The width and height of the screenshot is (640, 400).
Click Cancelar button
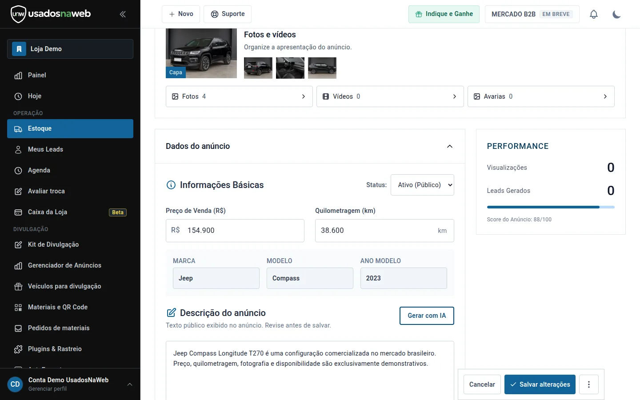[x=482, y=384]
